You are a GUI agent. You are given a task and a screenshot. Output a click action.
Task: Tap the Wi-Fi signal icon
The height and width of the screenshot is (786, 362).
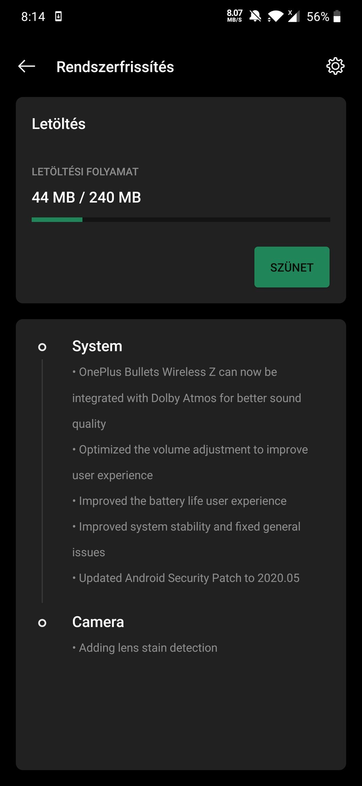pos(275,16)
